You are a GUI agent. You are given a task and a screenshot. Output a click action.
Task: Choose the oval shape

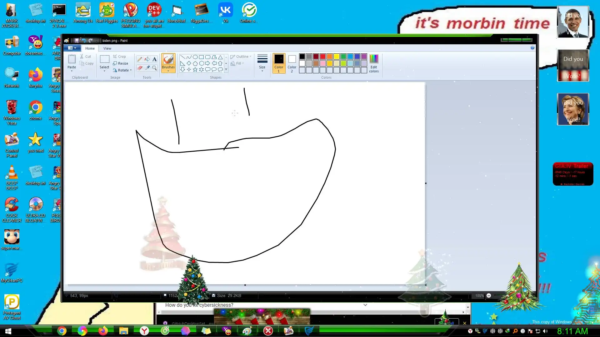tap(195, 57)
